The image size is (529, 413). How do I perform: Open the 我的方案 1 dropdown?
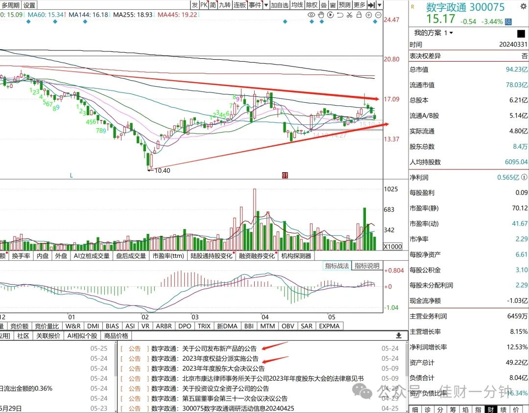point(433,33)
